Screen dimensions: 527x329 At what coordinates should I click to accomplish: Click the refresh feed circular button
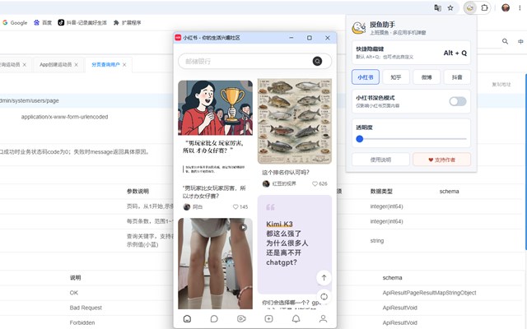point(324,296)
